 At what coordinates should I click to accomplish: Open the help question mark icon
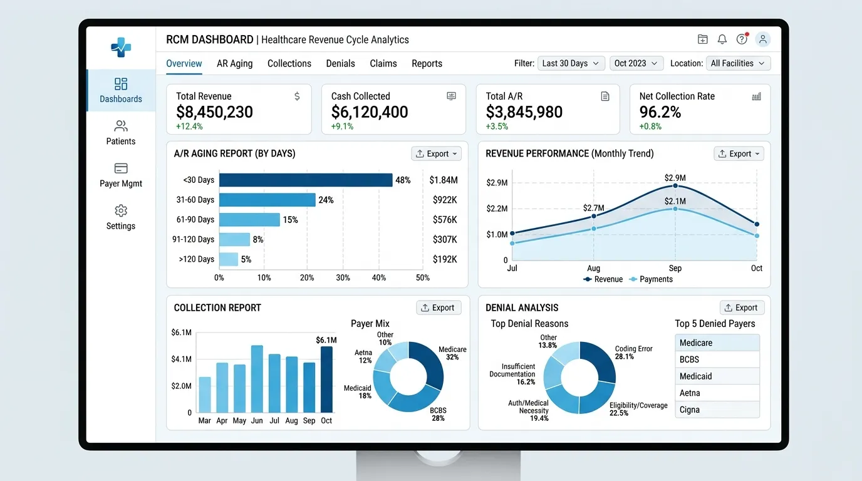[742, 39]
